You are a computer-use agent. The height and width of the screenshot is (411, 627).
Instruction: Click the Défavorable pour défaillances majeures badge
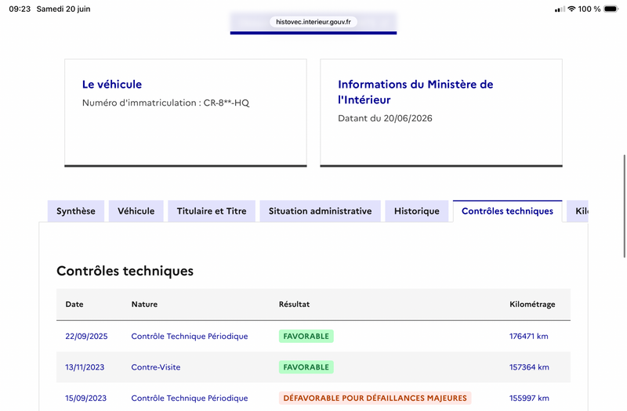pyautogui.click(x=375, y=398)
